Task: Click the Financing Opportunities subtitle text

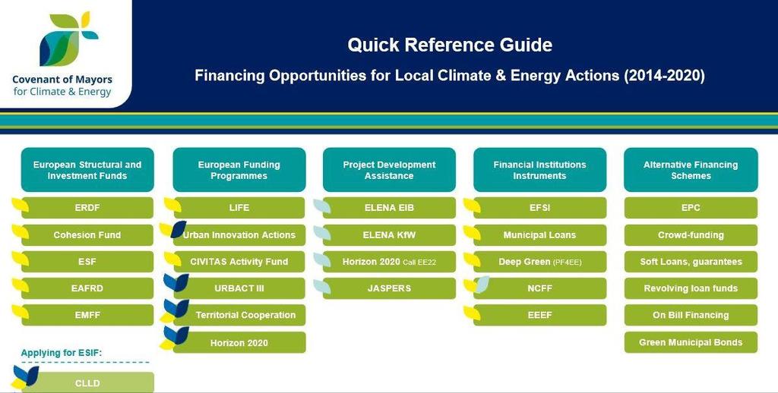Action: click(450, 76)
